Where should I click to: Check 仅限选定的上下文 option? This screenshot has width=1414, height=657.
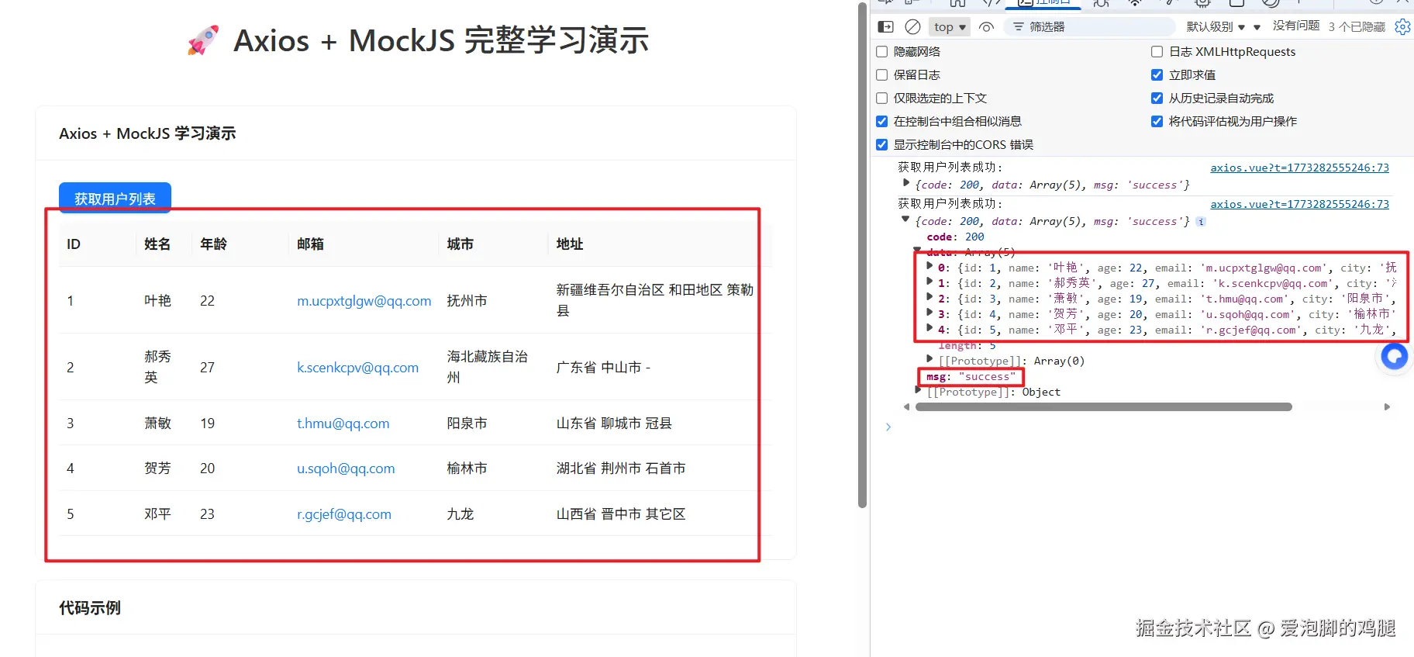881,99
